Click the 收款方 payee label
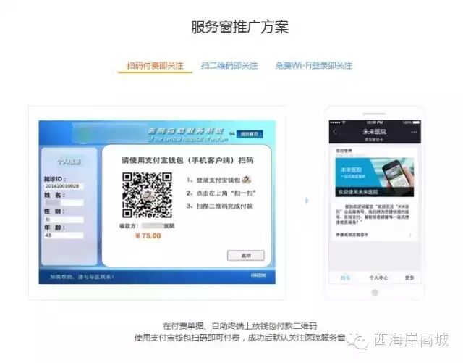463x363 pixels. pos(129,226)
